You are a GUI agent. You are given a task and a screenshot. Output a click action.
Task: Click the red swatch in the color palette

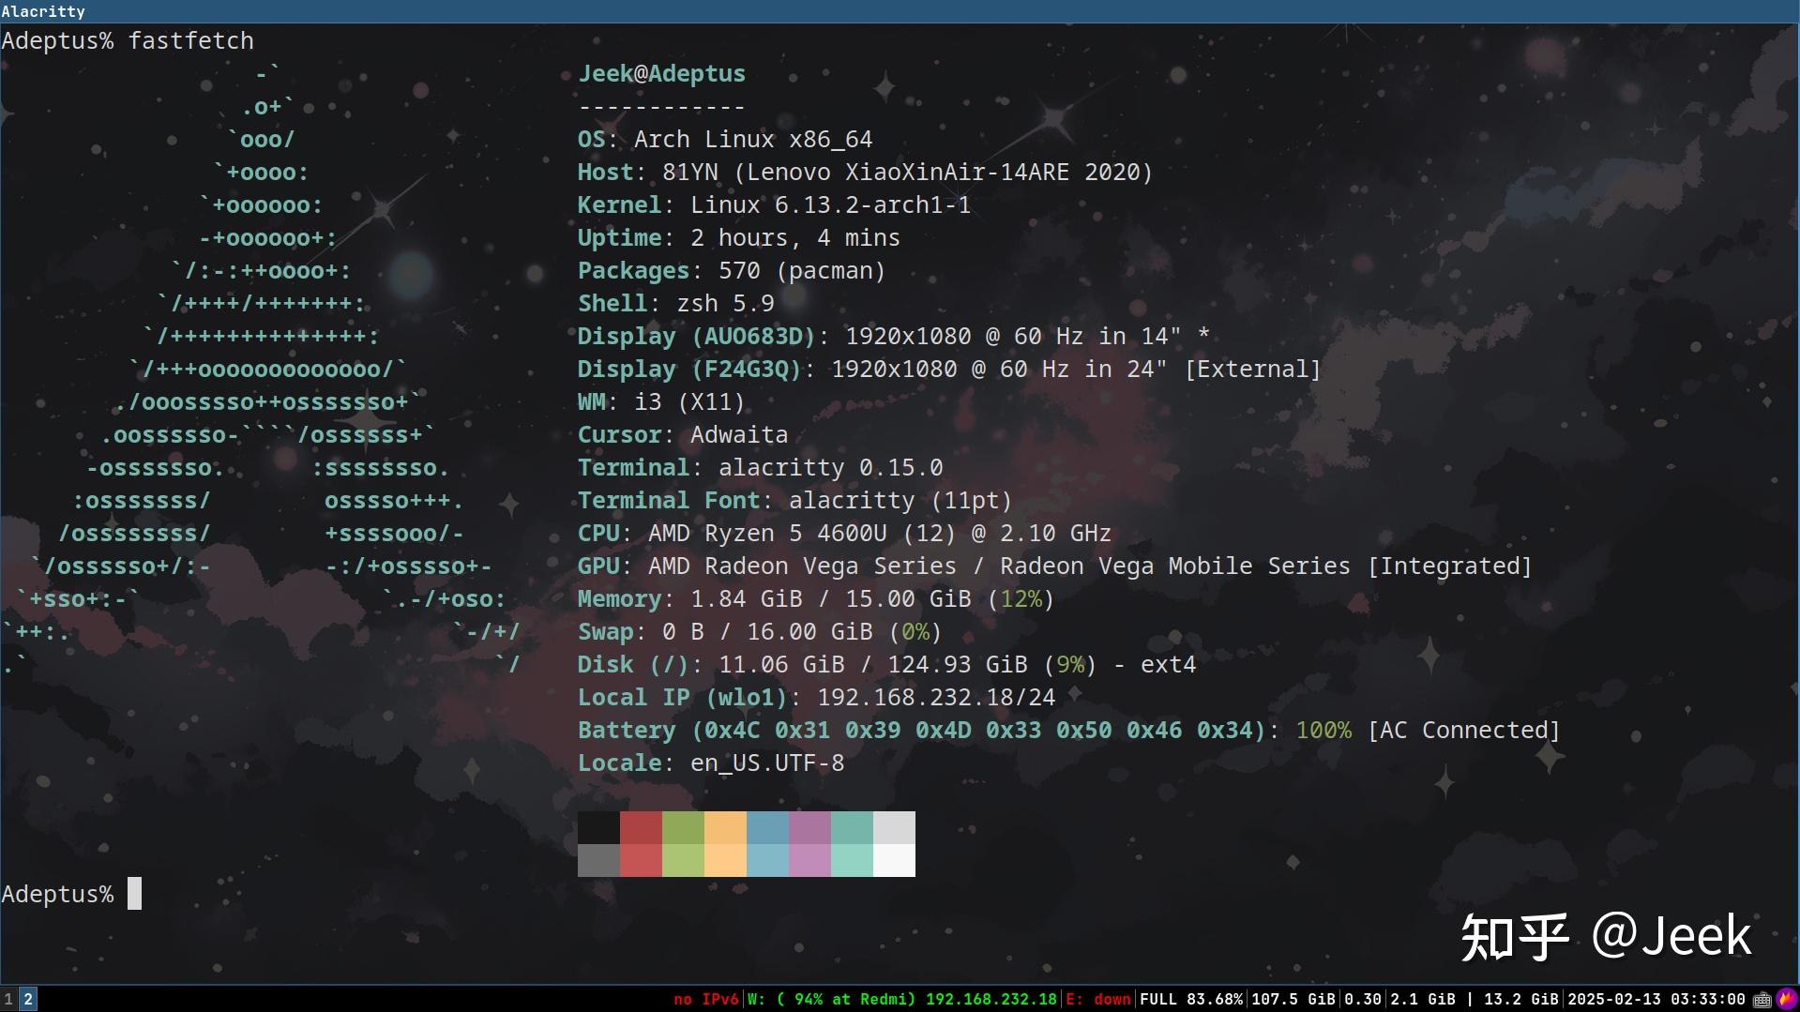tap(642, 842)
